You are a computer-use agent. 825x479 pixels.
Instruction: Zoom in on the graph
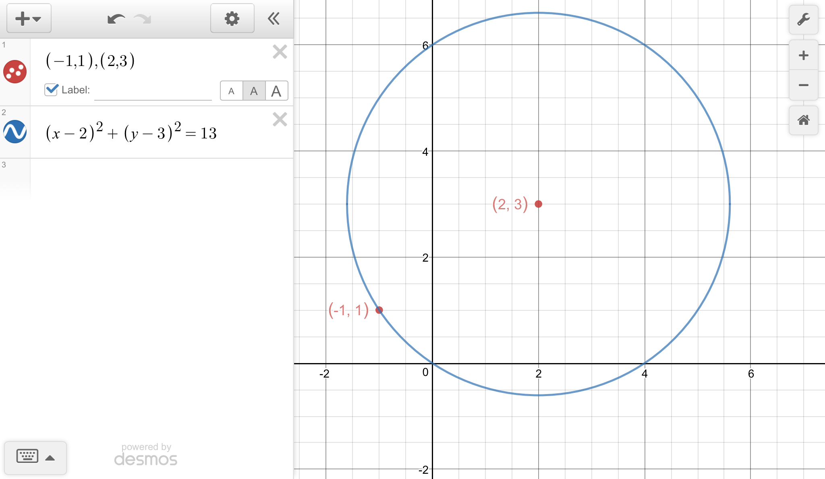point(803,55)
